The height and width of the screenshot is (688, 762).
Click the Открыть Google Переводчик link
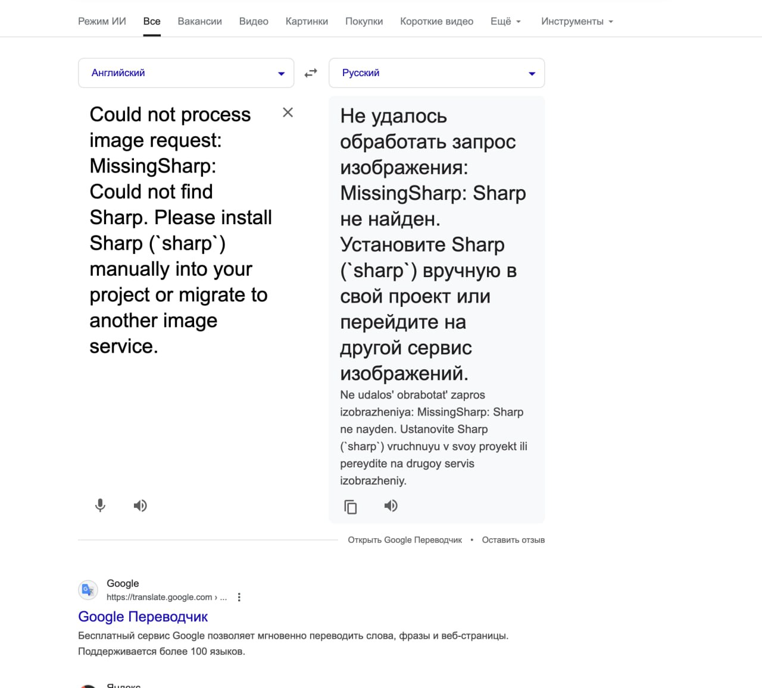(x=405, y=540)
